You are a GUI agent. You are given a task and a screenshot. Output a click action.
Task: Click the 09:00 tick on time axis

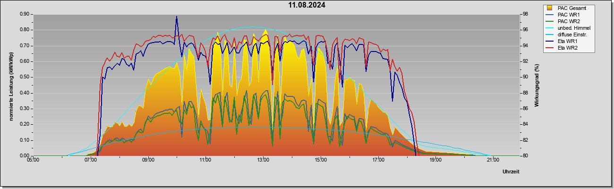click(x=148, y=160)
